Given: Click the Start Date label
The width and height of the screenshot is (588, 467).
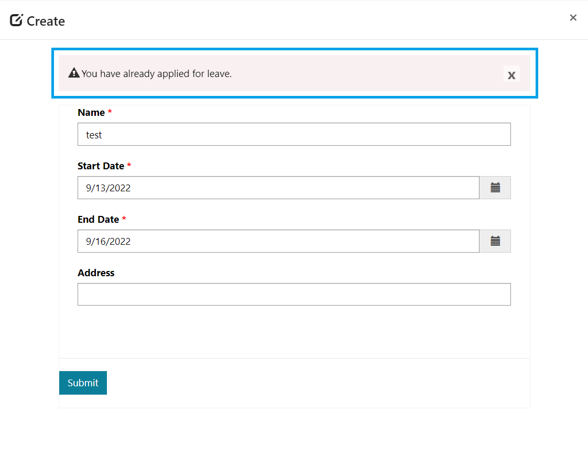Looking at the screenshot, I should (x=101, y=166).
